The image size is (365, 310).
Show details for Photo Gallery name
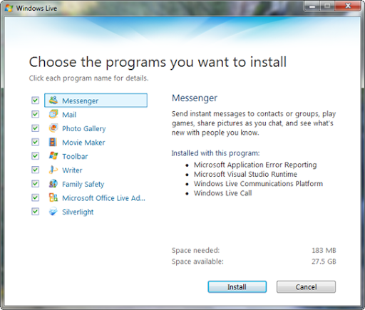click(x=84, y=128)
